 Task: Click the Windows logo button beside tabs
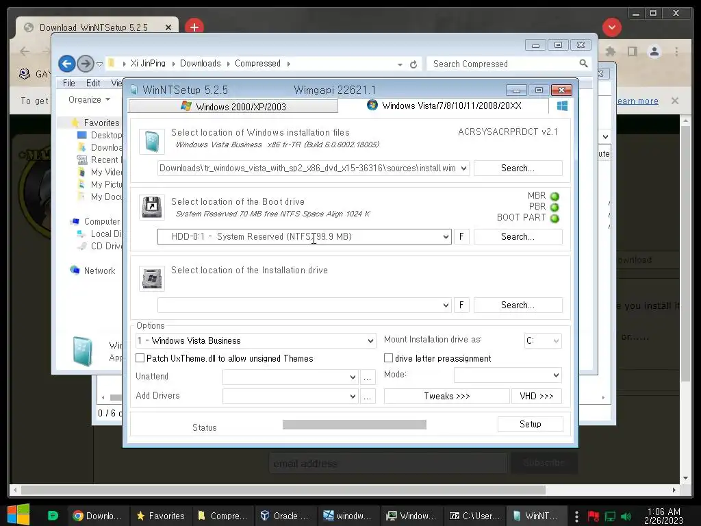click(x=562, y=106)
